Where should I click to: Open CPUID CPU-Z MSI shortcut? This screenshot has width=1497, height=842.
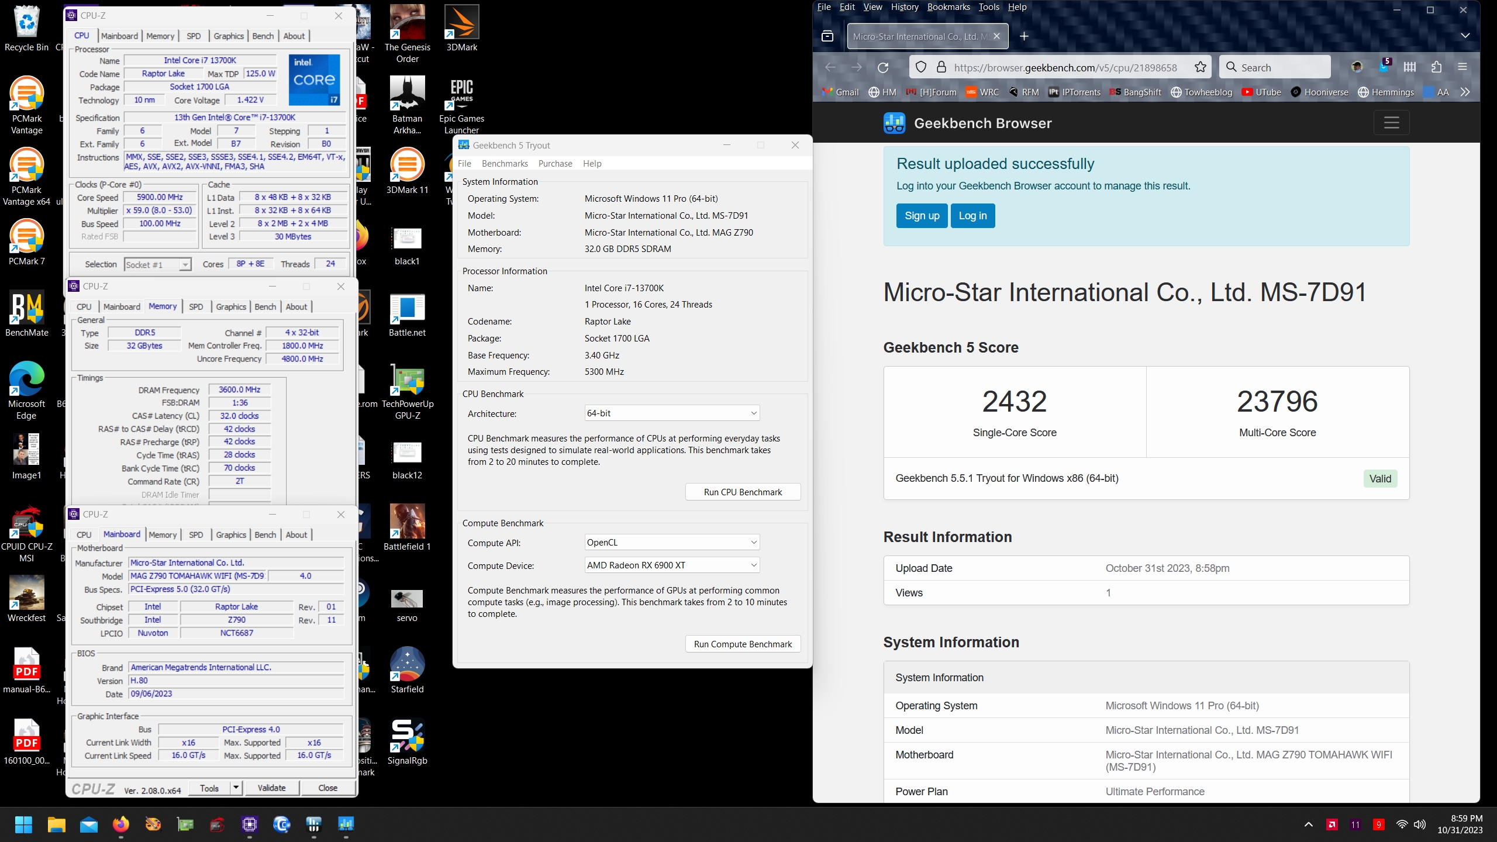click(x=26, y=533)
